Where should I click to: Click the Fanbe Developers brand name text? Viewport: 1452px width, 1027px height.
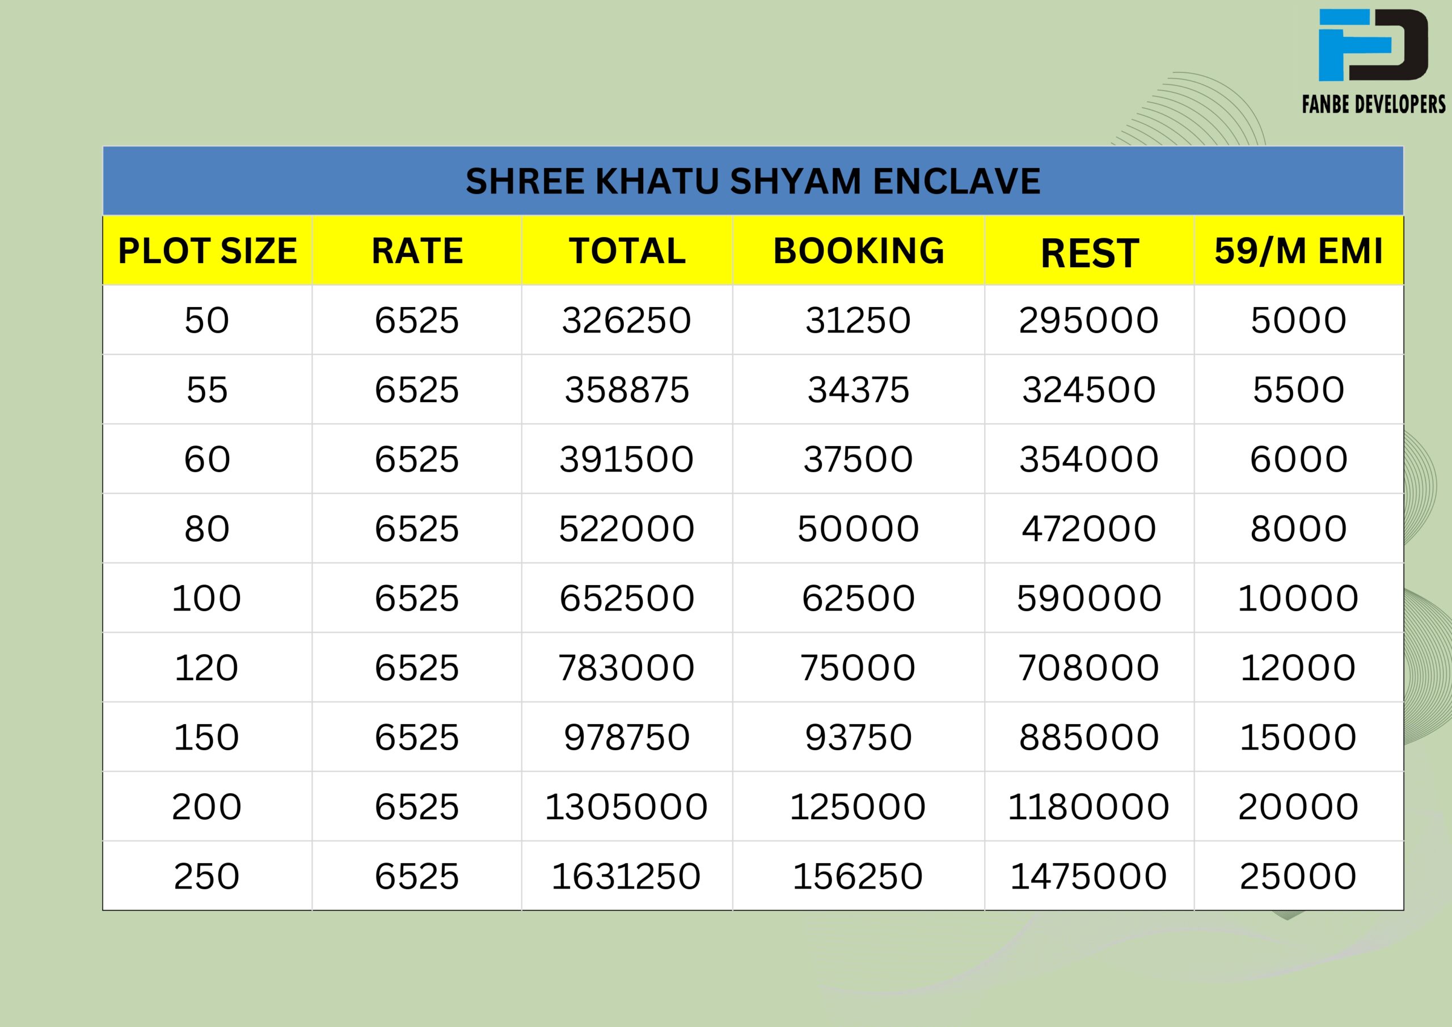pos(1374,104)
